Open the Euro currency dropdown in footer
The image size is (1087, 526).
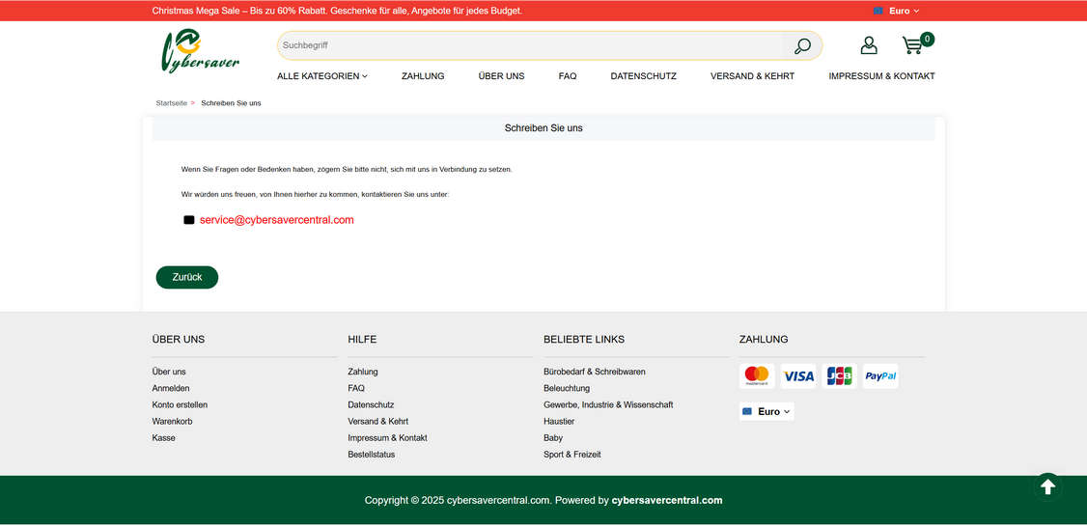click(x=766, y=412)
